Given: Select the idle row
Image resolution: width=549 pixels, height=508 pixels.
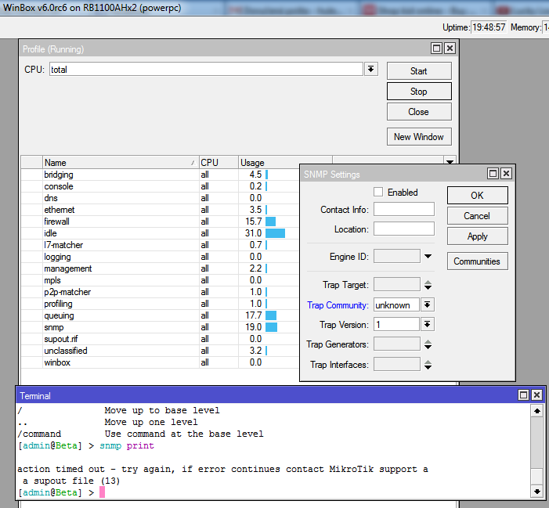Looking at the screenshot, I should point(160,233).
